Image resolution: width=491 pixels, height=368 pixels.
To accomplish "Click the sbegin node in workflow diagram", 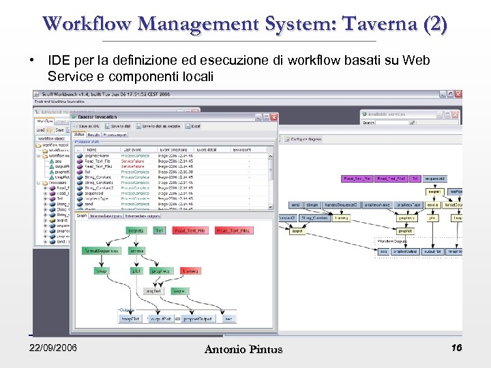I will tap(312, 205).
